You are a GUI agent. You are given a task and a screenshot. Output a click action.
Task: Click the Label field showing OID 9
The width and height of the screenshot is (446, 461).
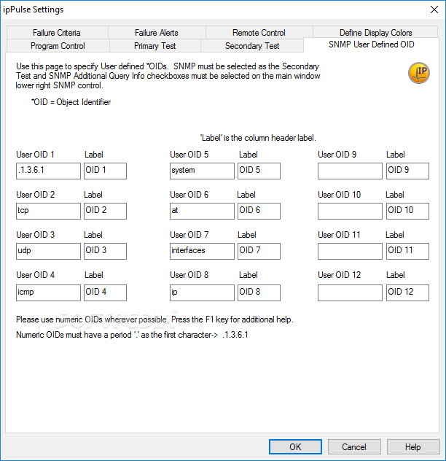(407, 171)
